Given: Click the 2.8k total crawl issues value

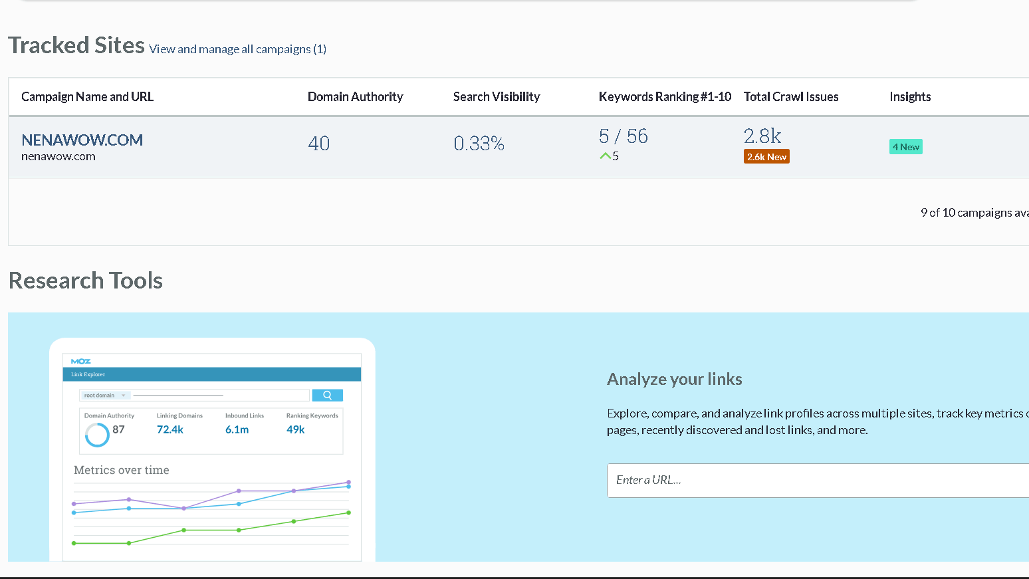Looking at the screenshot, I should (x=762, y=136).
